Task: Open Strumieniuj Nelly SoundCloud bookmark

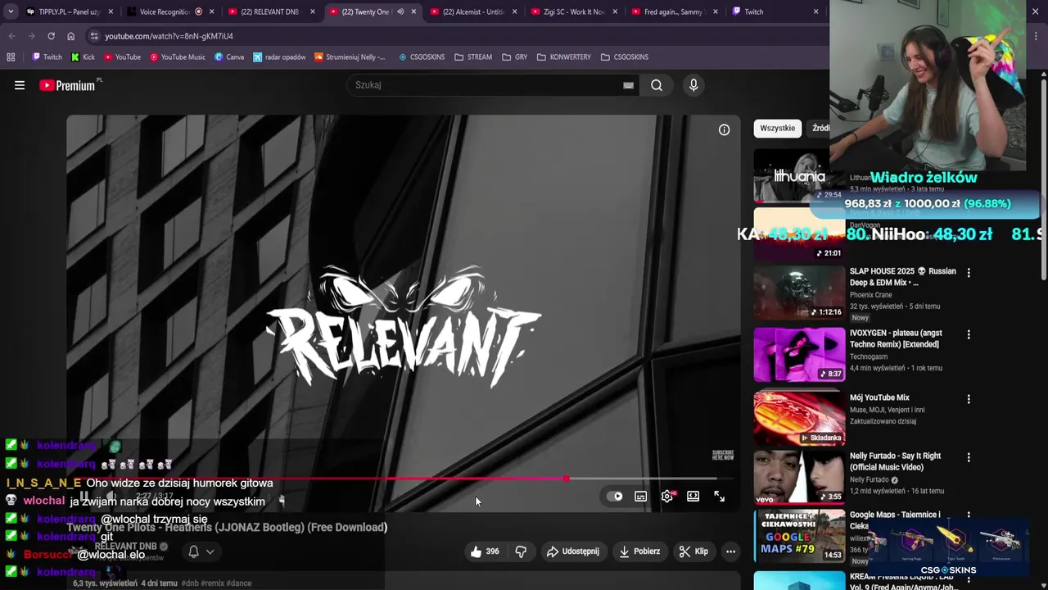Action: click(350, 57)
